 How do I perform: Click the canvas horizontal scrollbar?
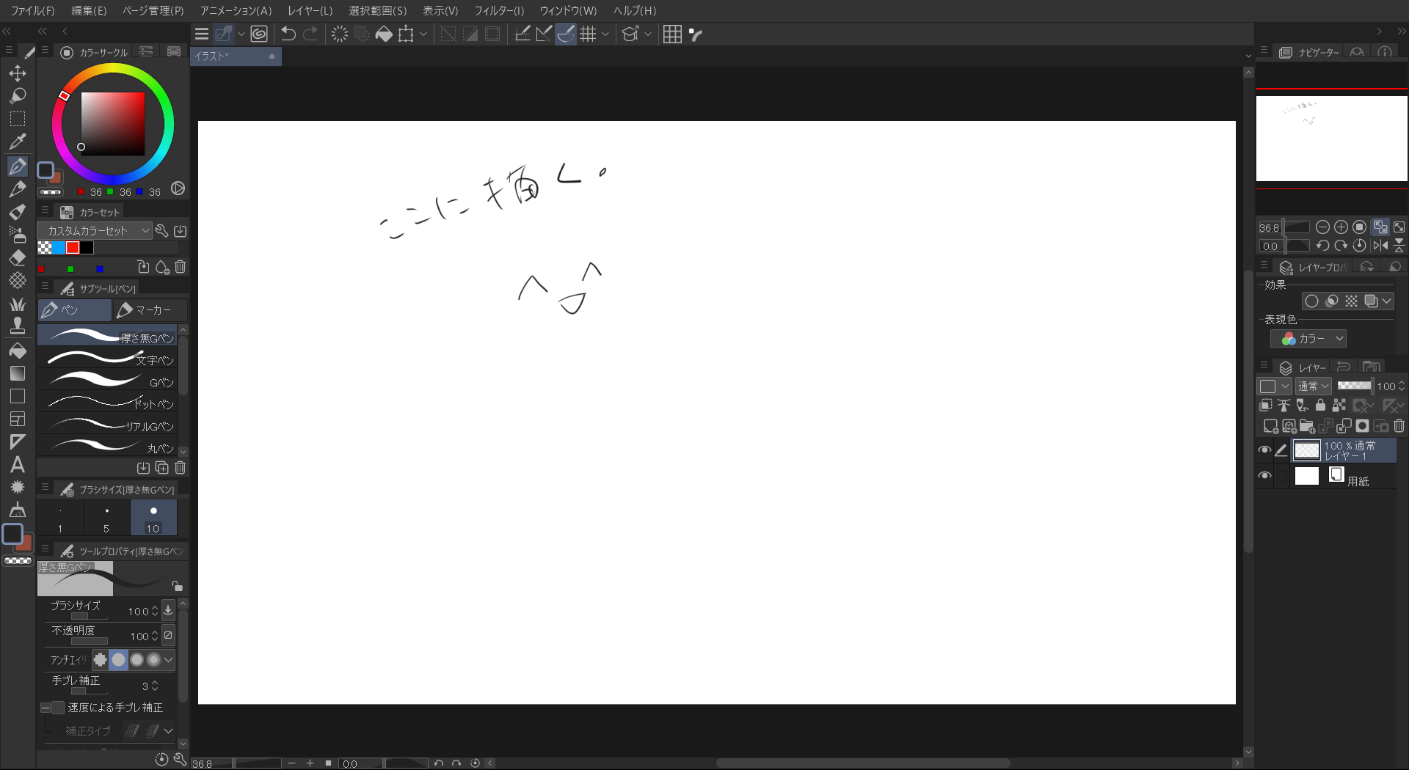tap(863, 763)
